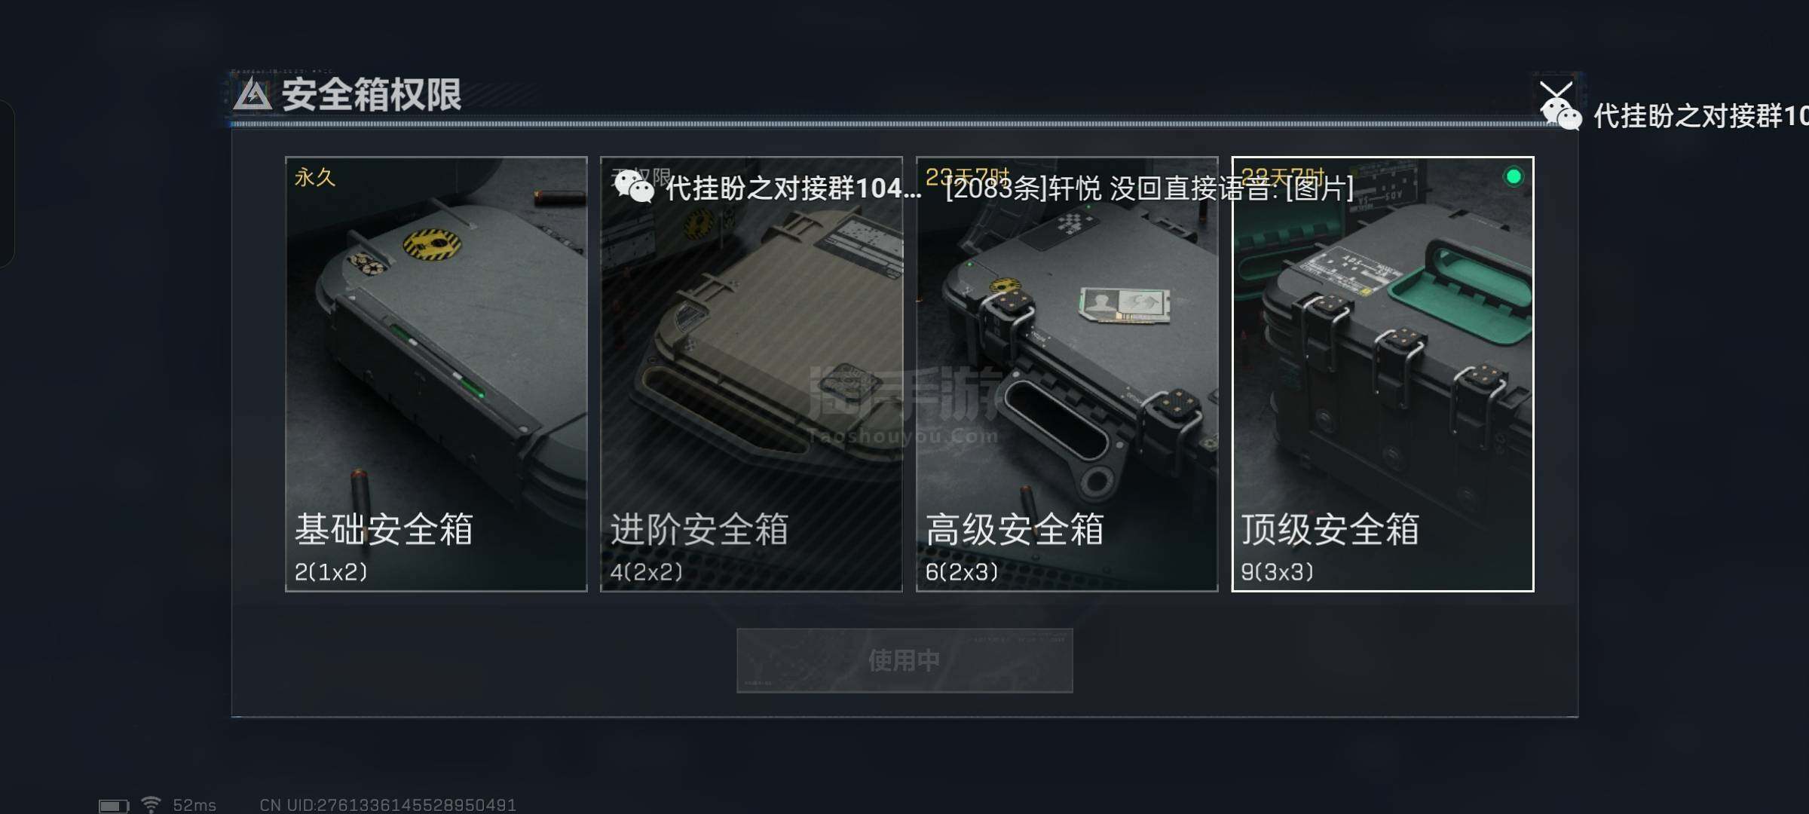This screenshot has width=1809, height=814.
Task: Click the 52ms latency indicator
Action: (x=194, y=805)
